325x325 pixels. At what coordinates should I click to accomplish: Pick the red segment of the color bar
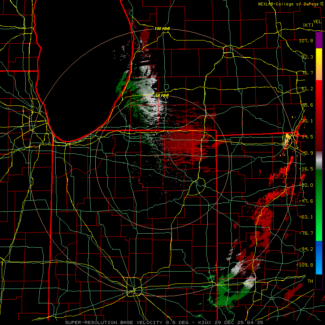coord(319,116)
